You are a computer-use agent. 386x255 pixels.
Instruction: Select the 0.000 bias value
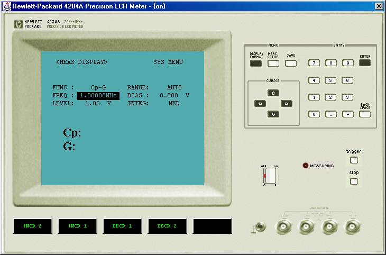(169, 95)
